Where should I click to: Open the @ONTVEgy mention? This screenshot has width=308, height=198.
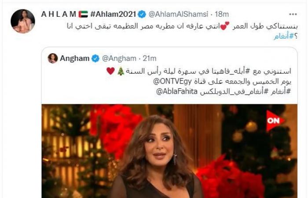coord(172,82)
